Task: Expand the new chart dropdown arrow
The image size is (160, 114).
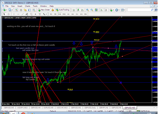Action: click(7, 10)
